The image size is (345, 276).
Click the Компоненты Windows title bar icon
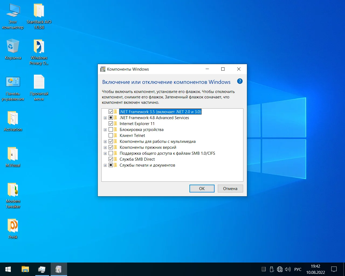(103, 69)
